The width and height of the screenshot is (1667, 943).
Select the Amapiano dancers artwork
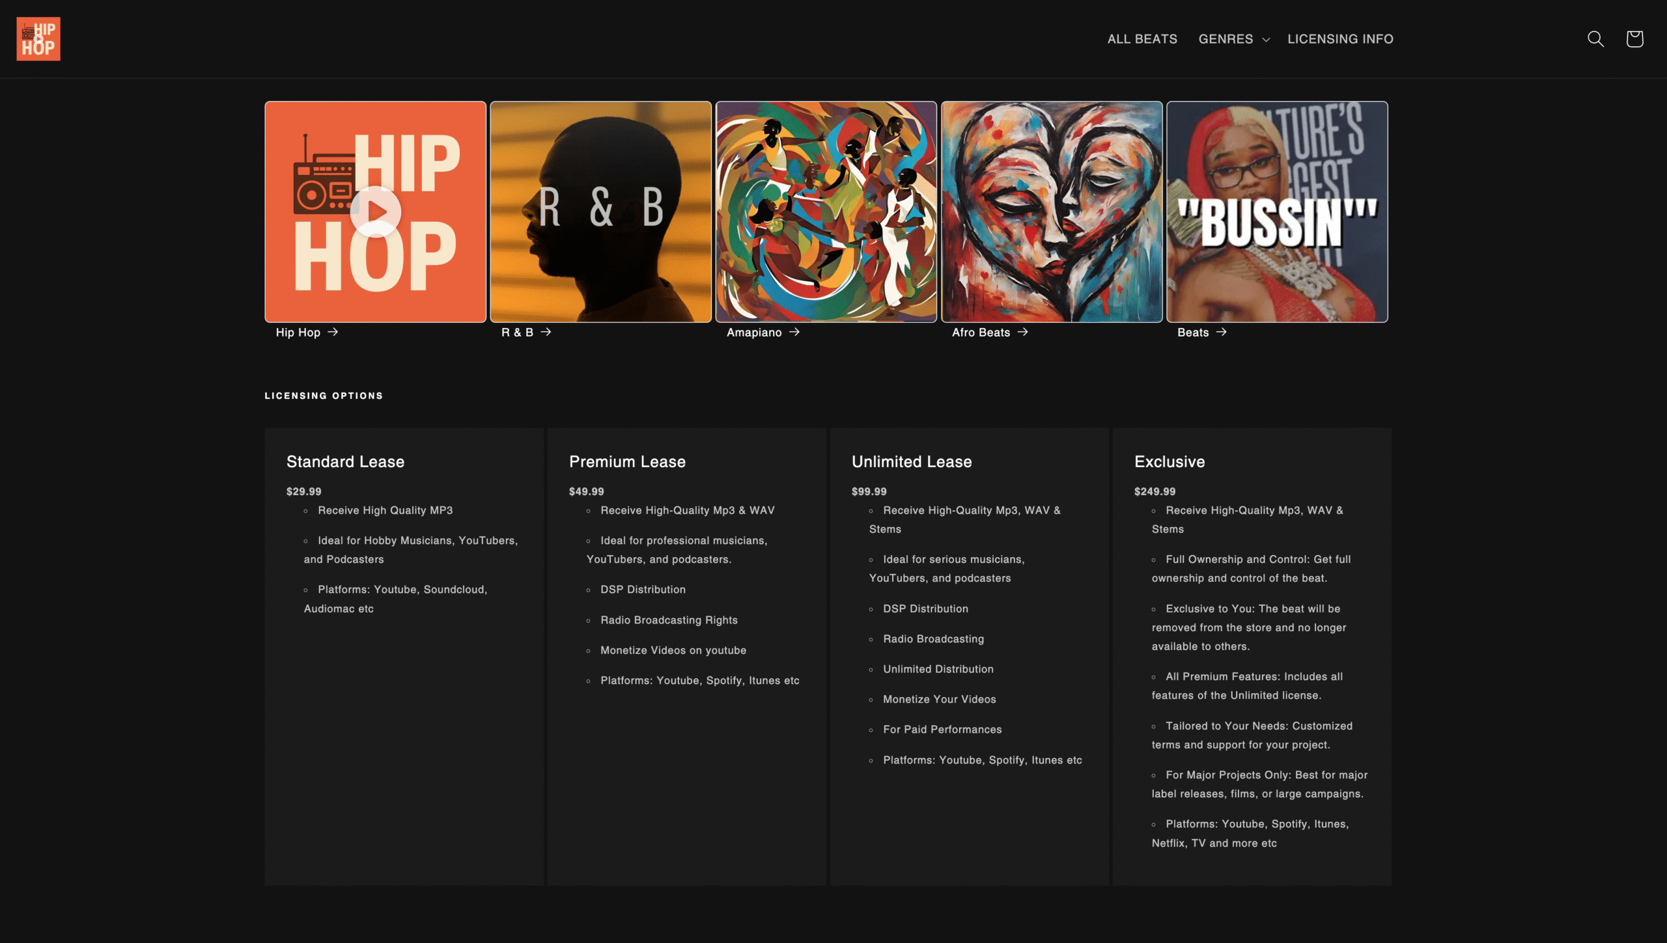[x=826, y=212]
